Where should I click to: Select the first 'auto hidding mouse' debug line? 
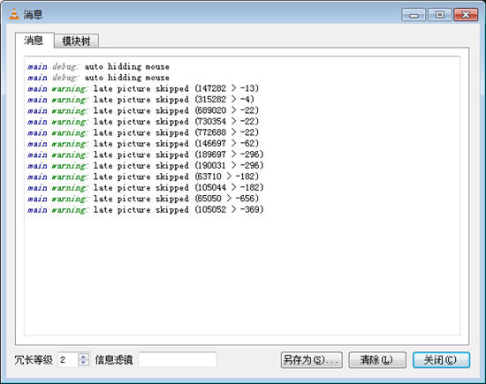[x=98, y=66]
